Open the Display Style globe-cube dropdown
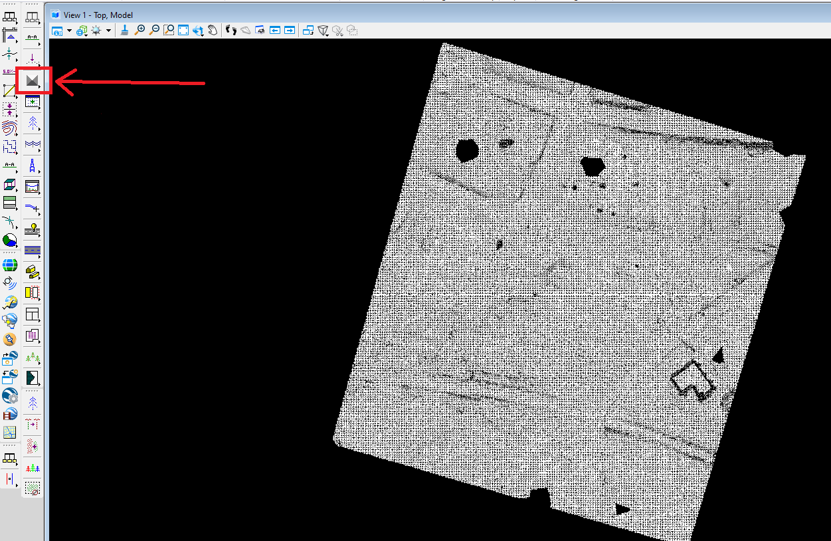The height and width of the screenshot is (541, 831). (x=82, y=31)
